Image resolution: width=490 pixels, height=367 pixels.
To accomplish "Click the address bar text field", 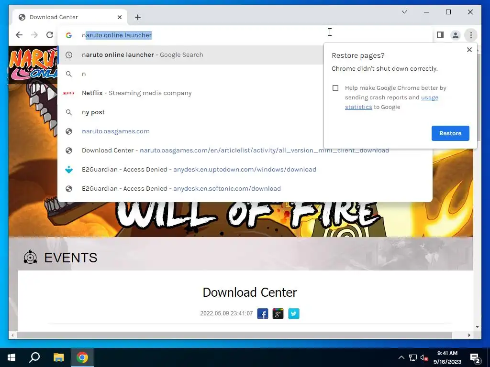I will (245, 35).
